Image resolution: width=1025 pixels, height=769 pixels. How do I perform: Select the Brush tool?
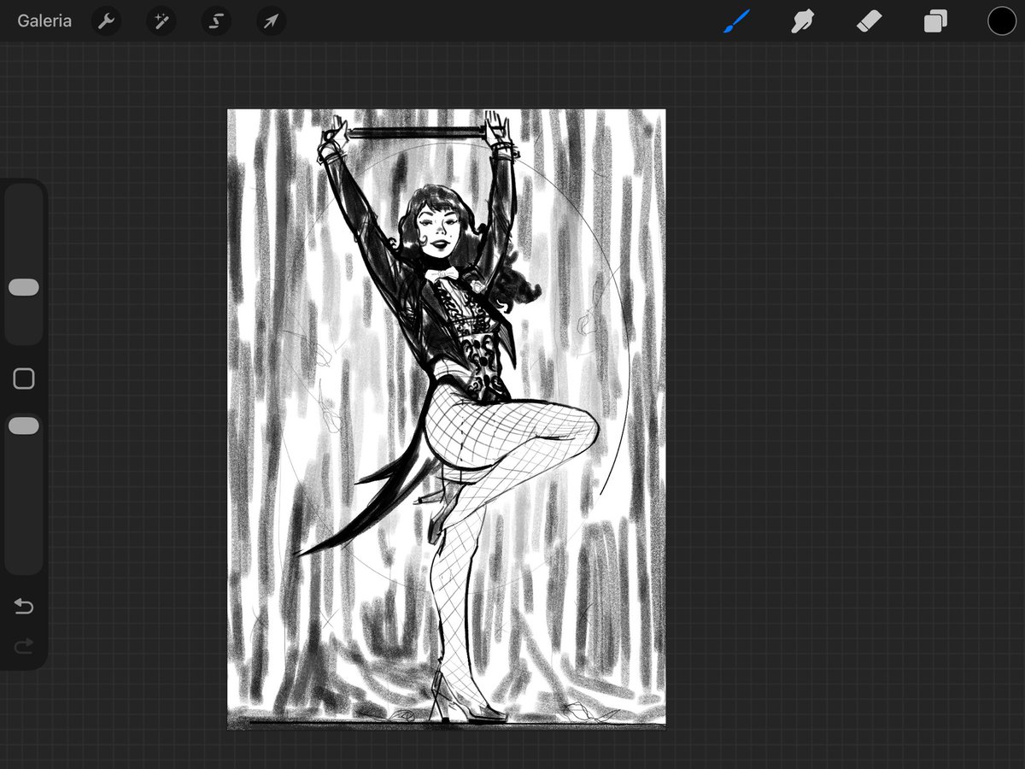click(x=735, y=21)
